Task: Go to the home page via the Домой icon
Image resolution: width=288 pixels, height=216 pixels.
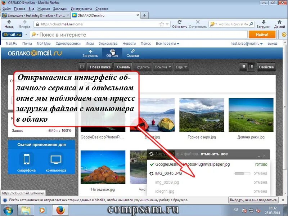Action: pos(280,22)
